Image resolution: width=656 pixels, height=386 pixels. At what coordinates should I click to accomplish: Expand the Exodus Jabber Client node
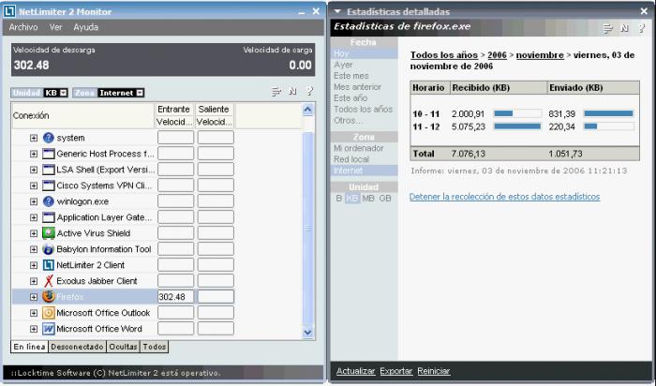tap(34, 281)
